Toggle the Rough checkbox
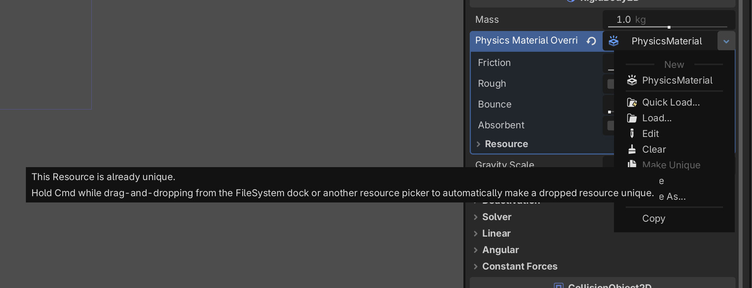 click(610, 84)
